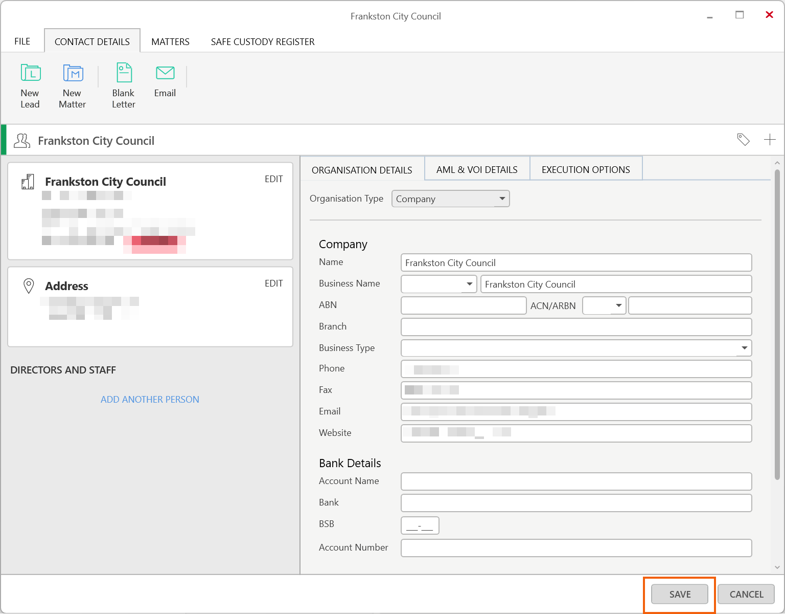Edit the Address card
This screenshot has width=785, height=614.
click(273, 283)
